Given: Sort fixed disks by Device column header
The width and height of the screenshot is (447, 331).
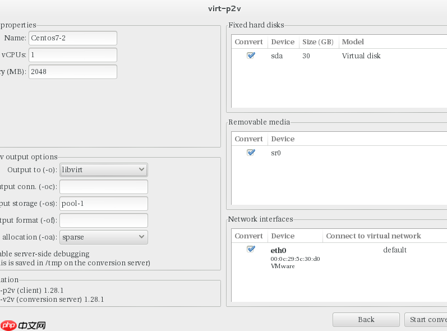Looking at the screenshot, I should [283, 42].
